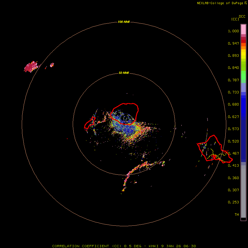Viewport: 248px width, 248px height.
Task: Click the 0.307 legend value
Action: point(233,190)
